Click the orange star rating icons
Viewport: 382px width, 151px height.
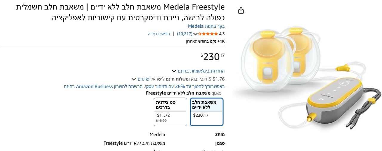(x=208, y=34)
